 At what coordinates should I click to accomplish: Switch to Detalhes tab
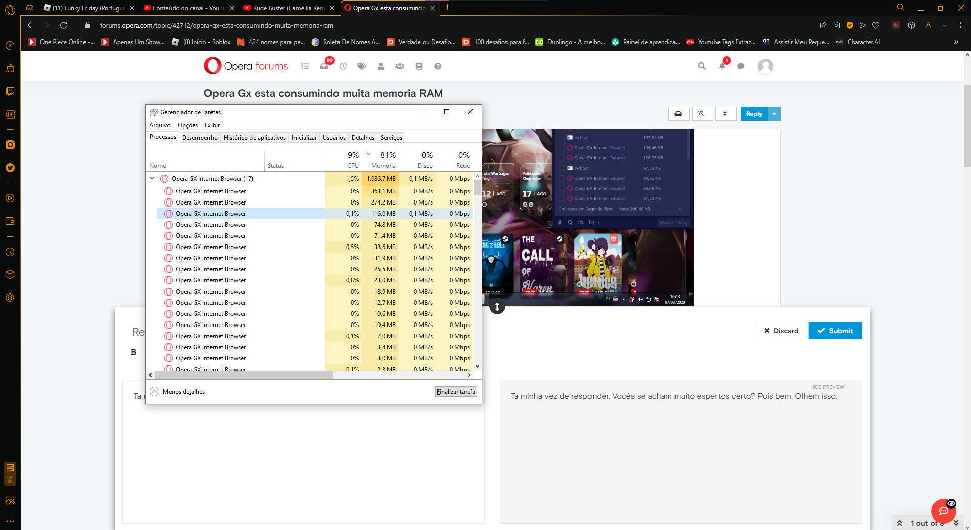[x=363, y=138]
